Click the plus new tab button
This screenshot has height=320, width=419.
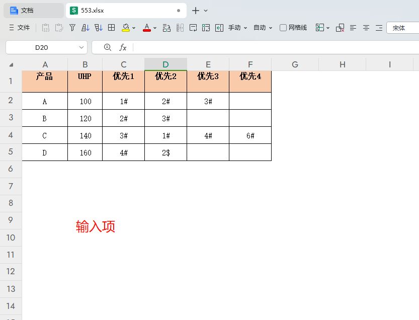pyautogui.click(x=196, y=11)
